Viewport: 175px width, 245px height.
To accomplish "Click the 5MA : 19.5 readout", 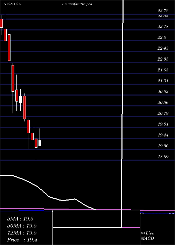I will pyautogui.click(x=20, y=219).
